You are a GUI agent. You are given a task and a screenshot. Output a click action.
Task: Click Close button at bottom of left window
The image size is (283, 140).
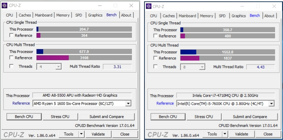pyautogui.click(x=125, y=134)
